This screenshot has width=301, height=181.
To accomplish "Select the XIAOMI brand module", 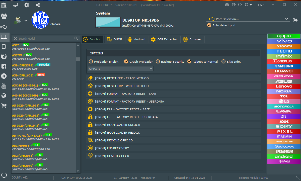I will (284, 46).
